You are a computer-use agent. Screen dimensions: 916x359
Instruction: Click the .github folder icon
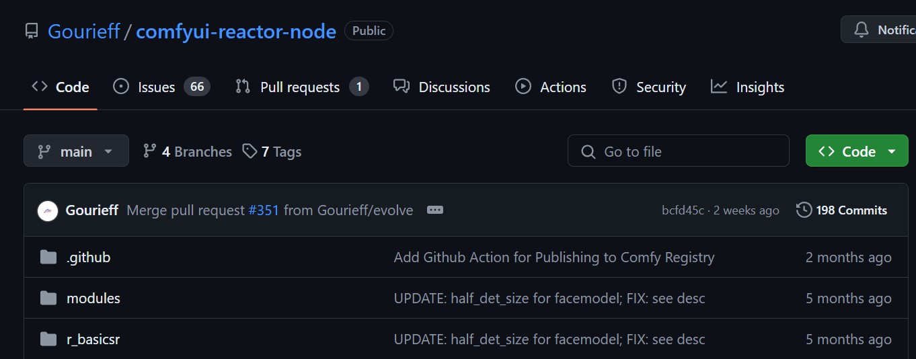[x=48, y=257]
